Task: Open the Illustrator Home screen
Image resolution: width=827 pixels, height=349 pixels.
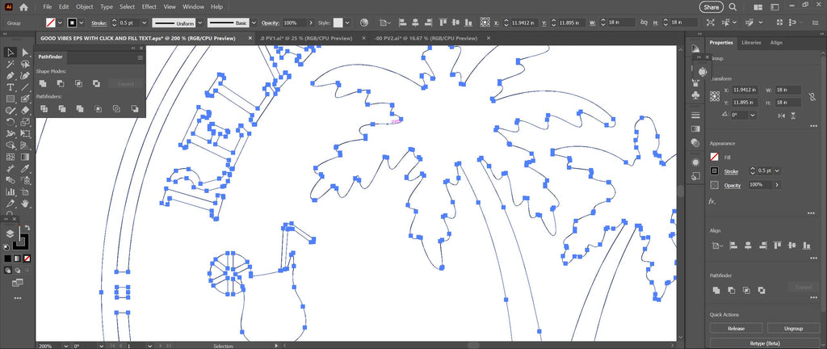Action: point(23,7)
